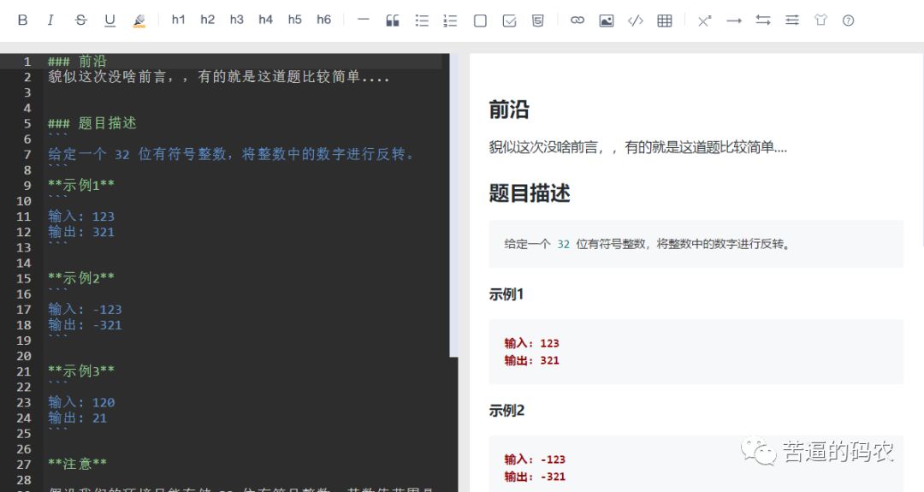This screenshot has height=492, width=924.
Task: Click the HTML5 shield icon
Action: click(538, 21)
